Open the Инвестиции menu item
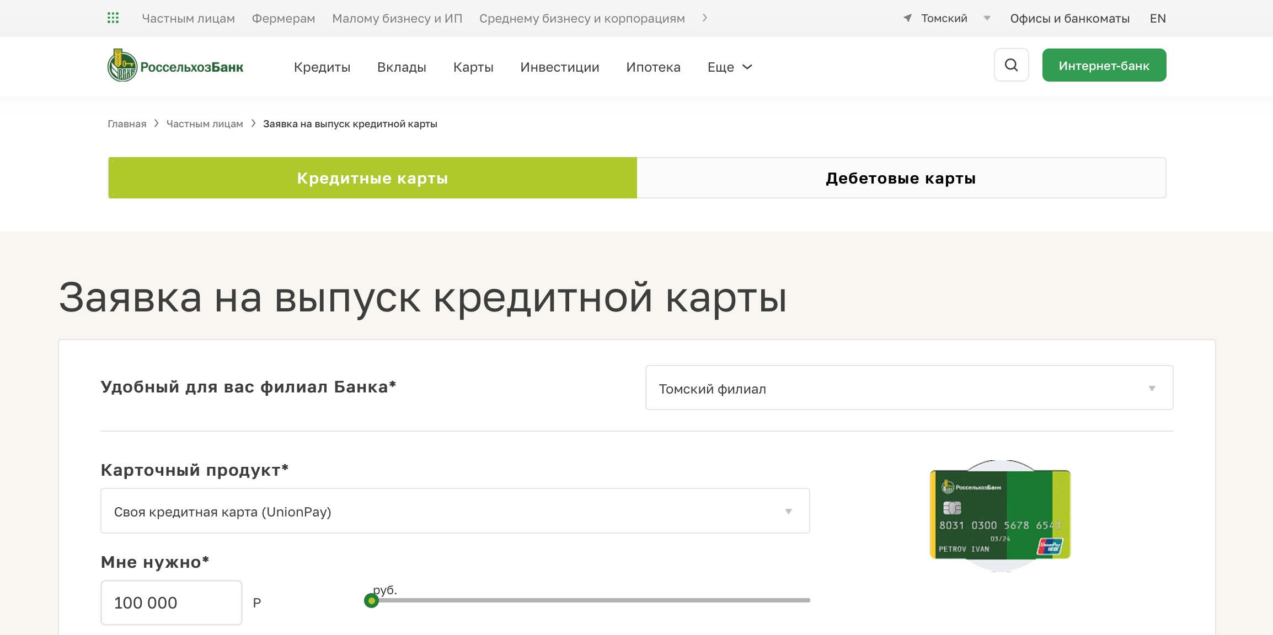Screen dimensions: 1273x635 (560, 67)
